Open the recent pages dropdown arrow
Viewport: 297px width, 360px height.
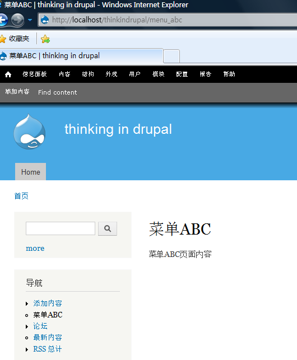(x=30, y=20)
